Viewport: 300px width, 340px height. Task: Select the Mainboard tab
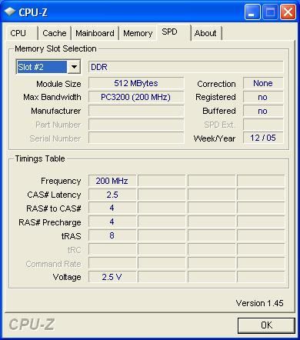95,33
